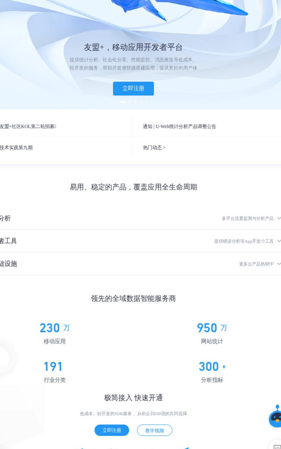Click the 更多云产品热销中 description

pyautogui.click(x=256, y=264)
